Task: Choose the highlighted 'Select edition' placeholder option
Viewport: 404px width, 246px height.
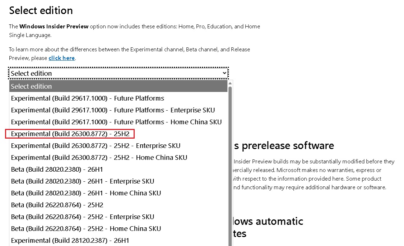Action: coord(118,86)
